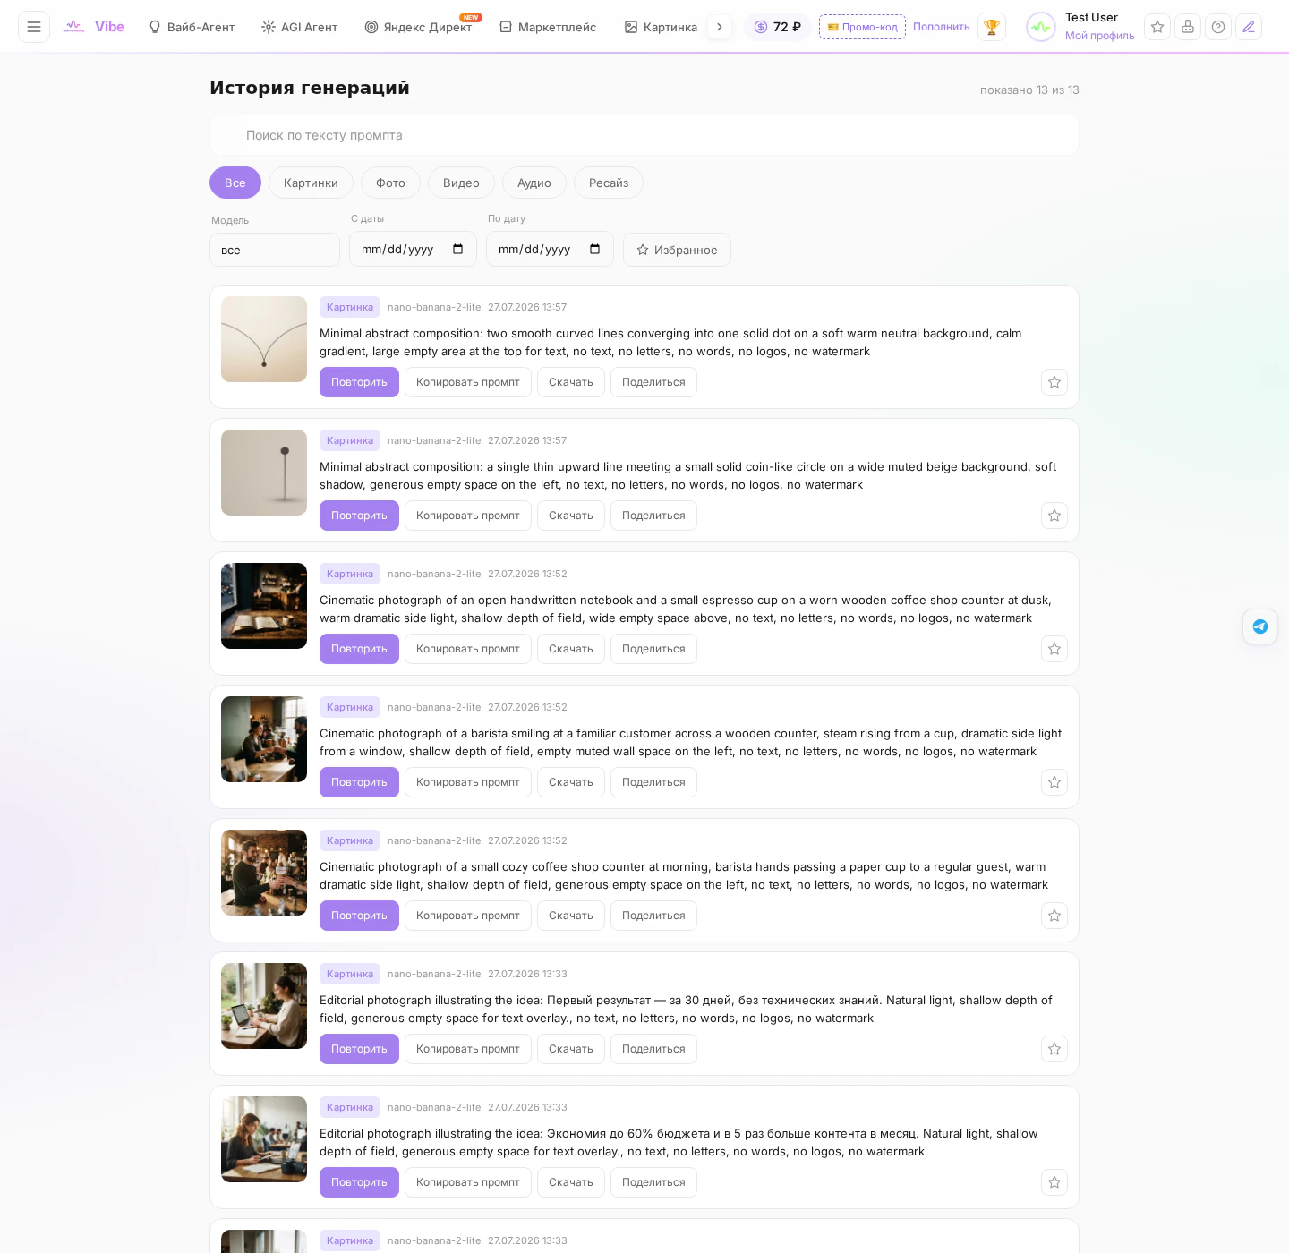1289x1253 pixels.
Task: Open the Модель filter dropdown
Action: (x=275, y=250)
